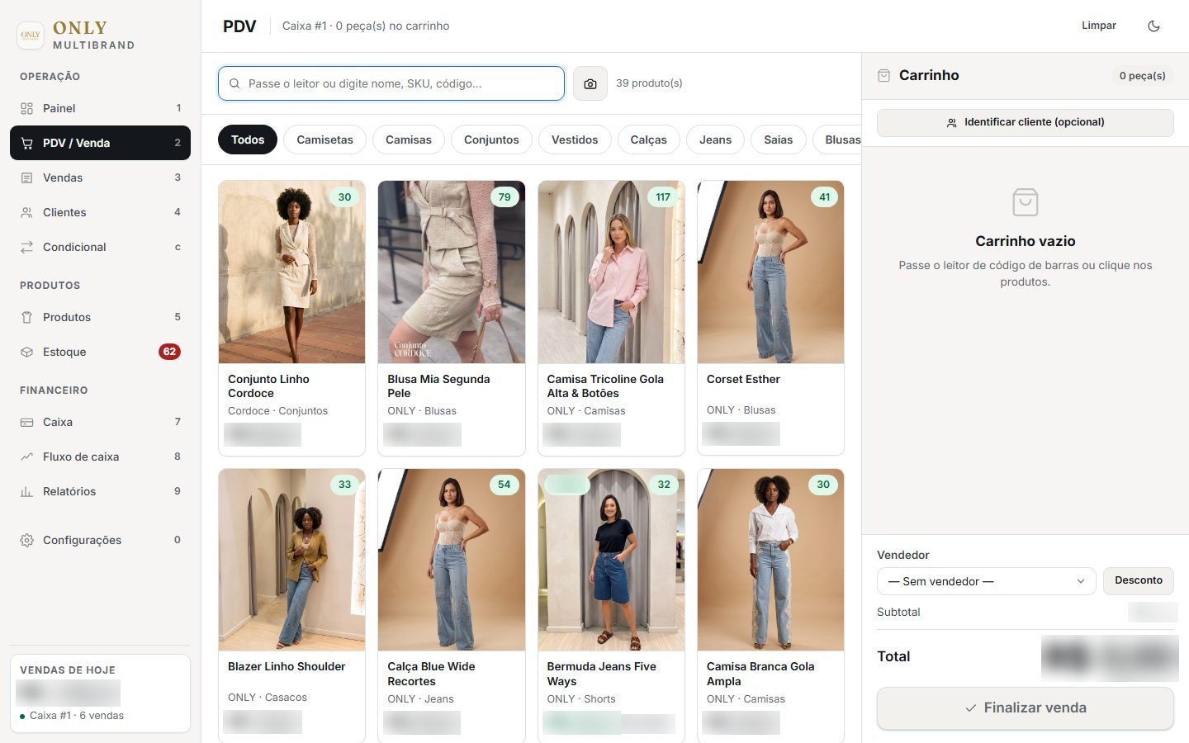The height and width of the screenshot is (743, 1189).
Task: Switch to the Saias category
Action: pos(778,140)
